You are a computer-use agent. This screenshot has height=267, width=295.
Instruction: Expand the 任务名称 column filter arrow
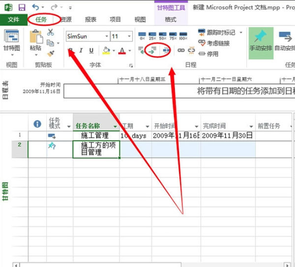click(115, 126)
